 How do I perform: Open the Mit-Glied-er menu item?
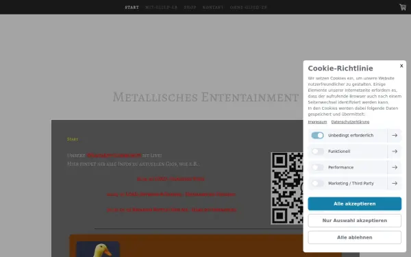point(161,8)
